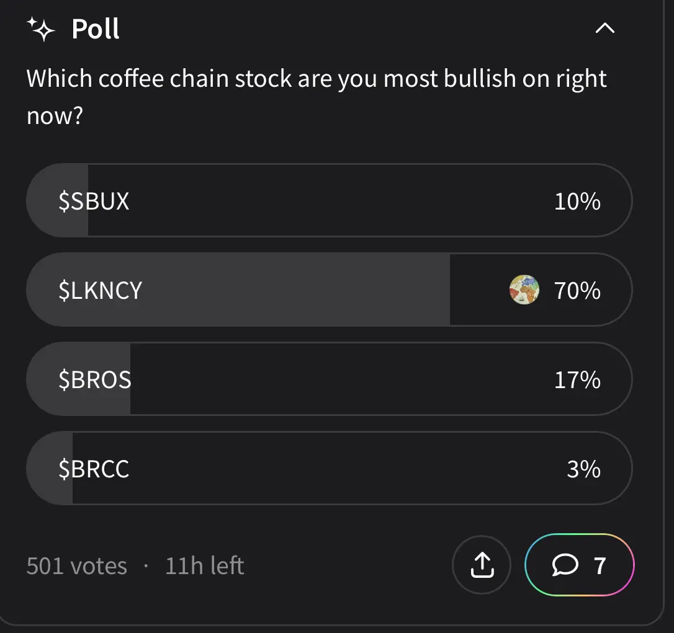
Task: Click the 11h left time remaining text
Action: click(x=204, y=566)
